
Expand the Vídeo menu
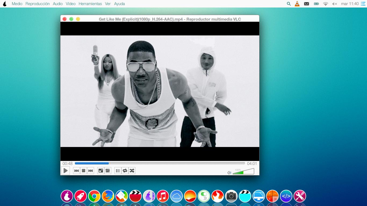pos(71,4)
